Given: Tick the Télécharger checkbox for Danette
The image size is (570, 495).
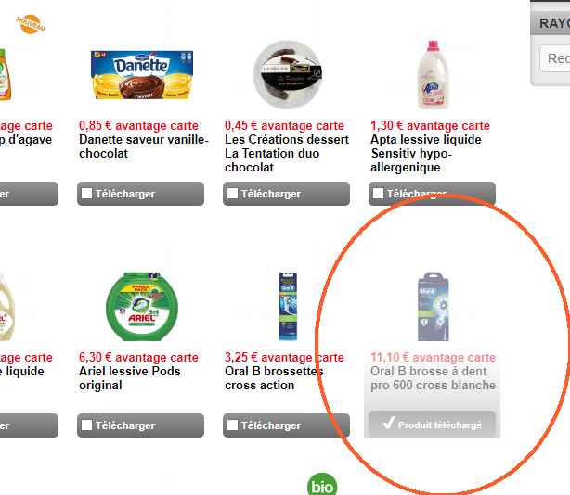Looking at the screenshot, I should click(86, 194).
